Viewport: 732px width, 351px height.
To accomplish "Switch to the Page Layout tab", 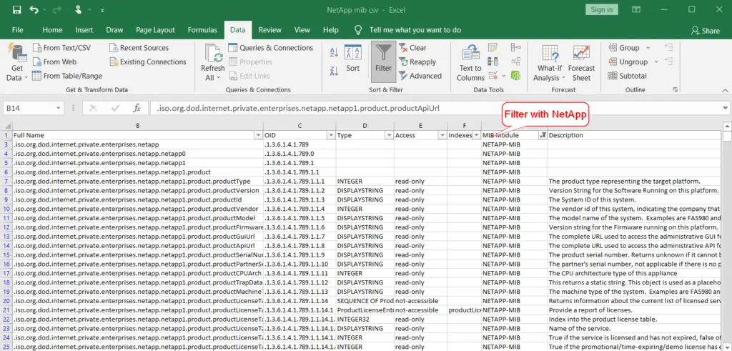I will click(155, 30).
